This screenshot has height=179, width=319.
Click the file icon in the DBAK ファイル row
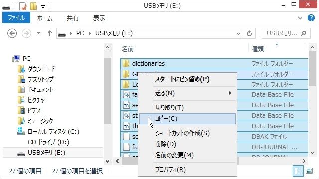point(126,137)
